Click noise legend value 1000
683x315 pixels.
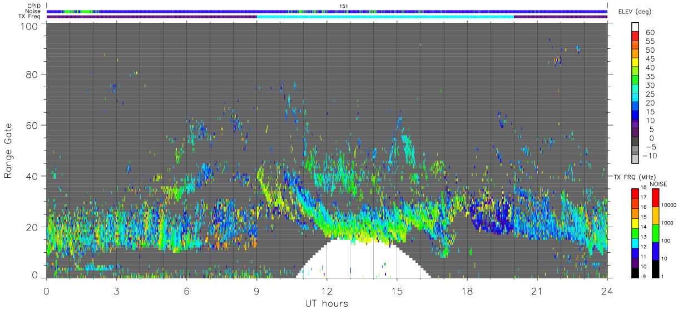[666, 223]
